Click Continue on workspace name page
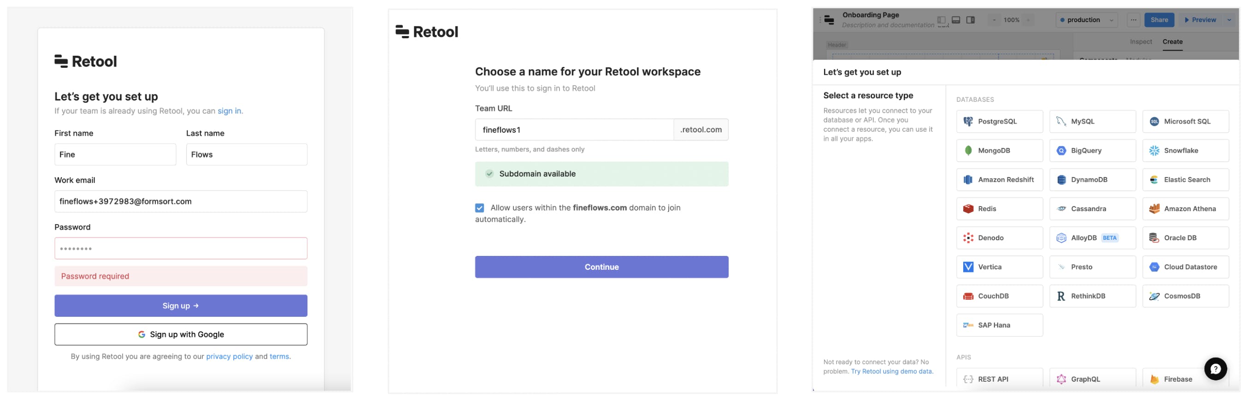 601,267
